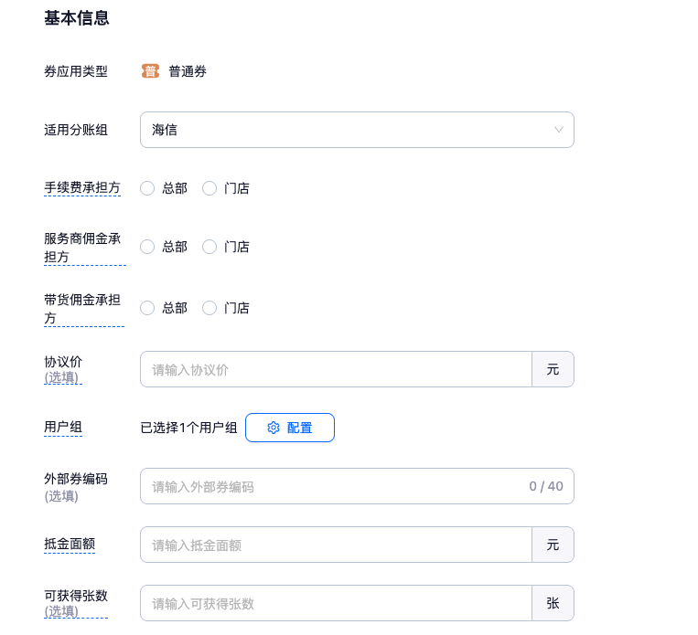Viewport: 698px width, 635px height.
Task: Click the 用户组 underlined label
Action: click(63, 428)
